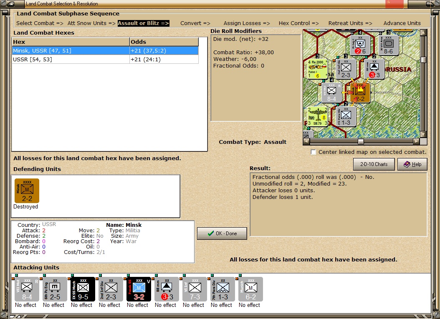This screenshot has height=319, width=440.
Task: Click the Combat Ratio: +38,00 modifier line
Action: tap(243, 53)
